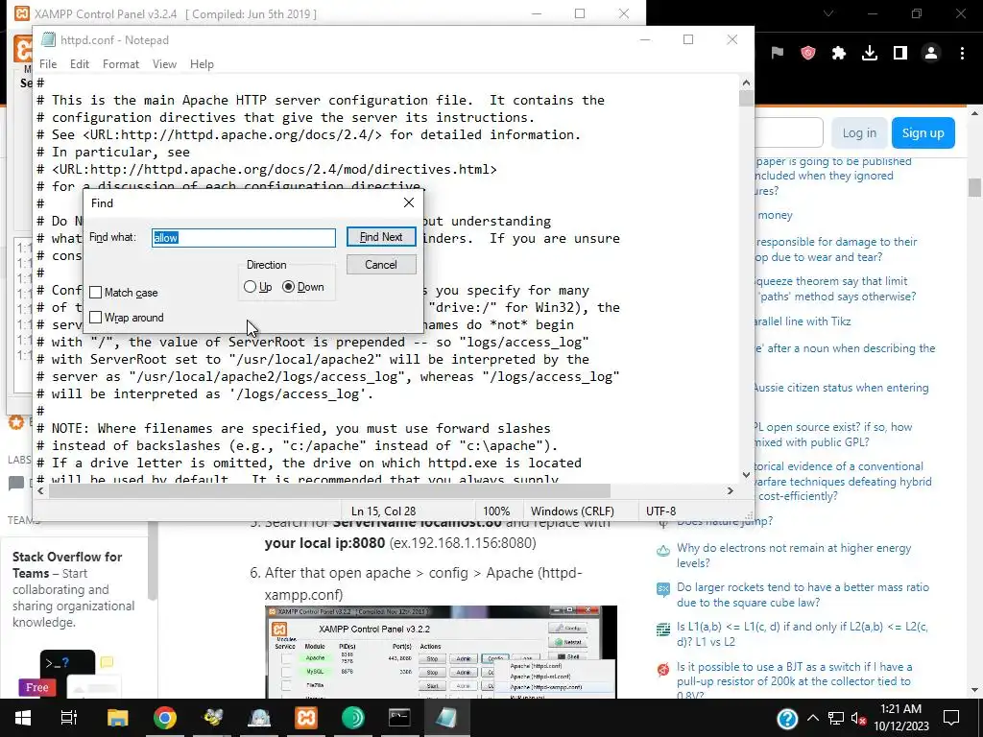Cancel the Find dialog
This screenshot has height=737, width=983.
tap(381, 265)
